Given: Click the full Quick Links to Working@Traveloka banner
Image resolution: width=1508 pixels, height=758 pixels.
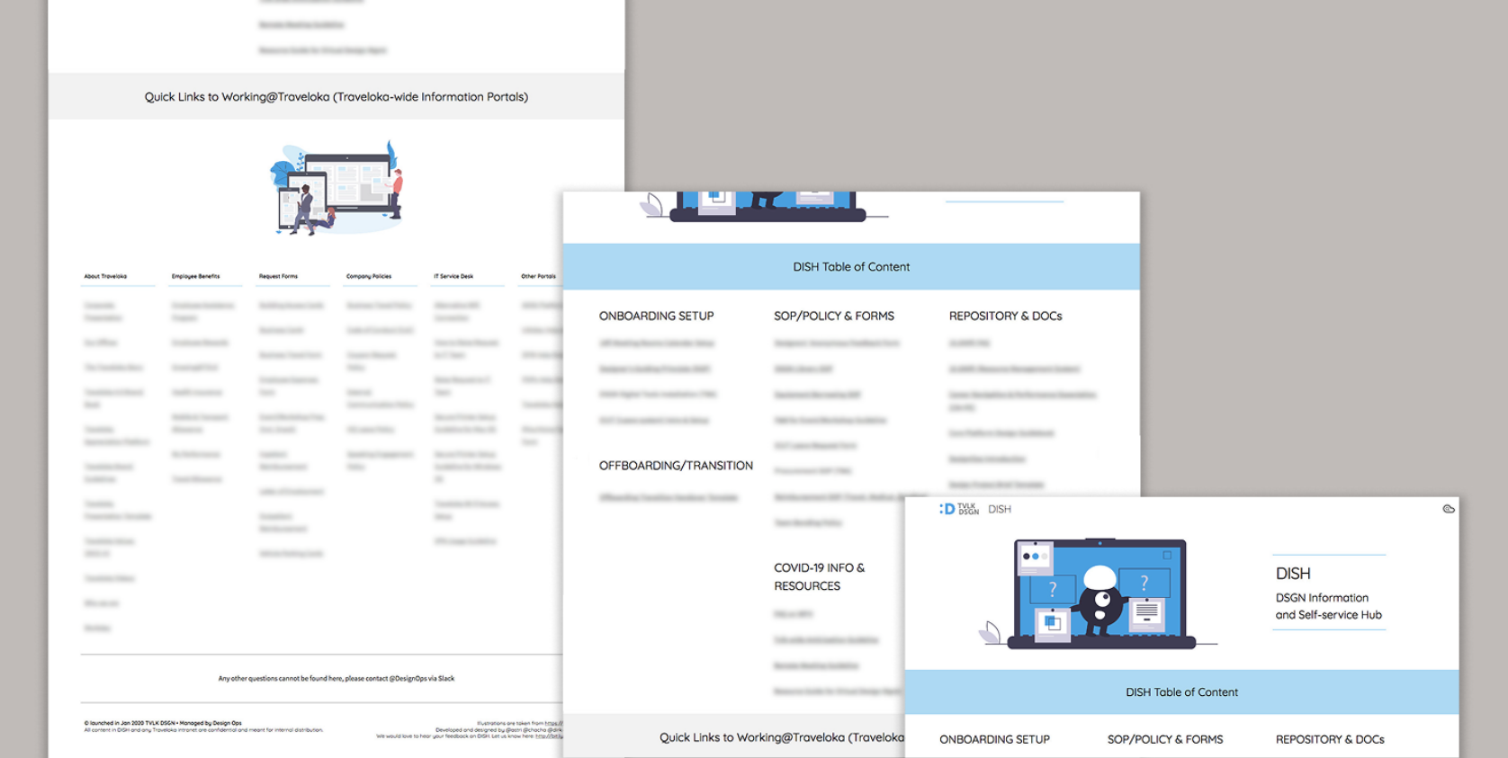Looking at the screenshot, I should tap(337, 96).
